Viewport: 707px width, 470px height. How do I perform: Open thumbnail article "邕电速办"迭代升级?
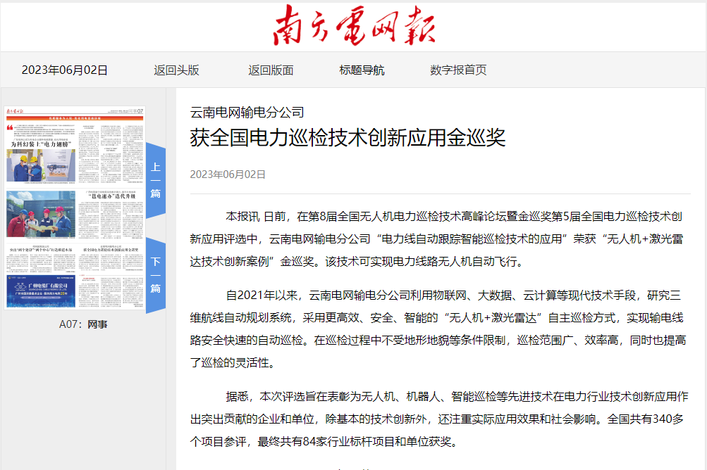pos(110,196)
